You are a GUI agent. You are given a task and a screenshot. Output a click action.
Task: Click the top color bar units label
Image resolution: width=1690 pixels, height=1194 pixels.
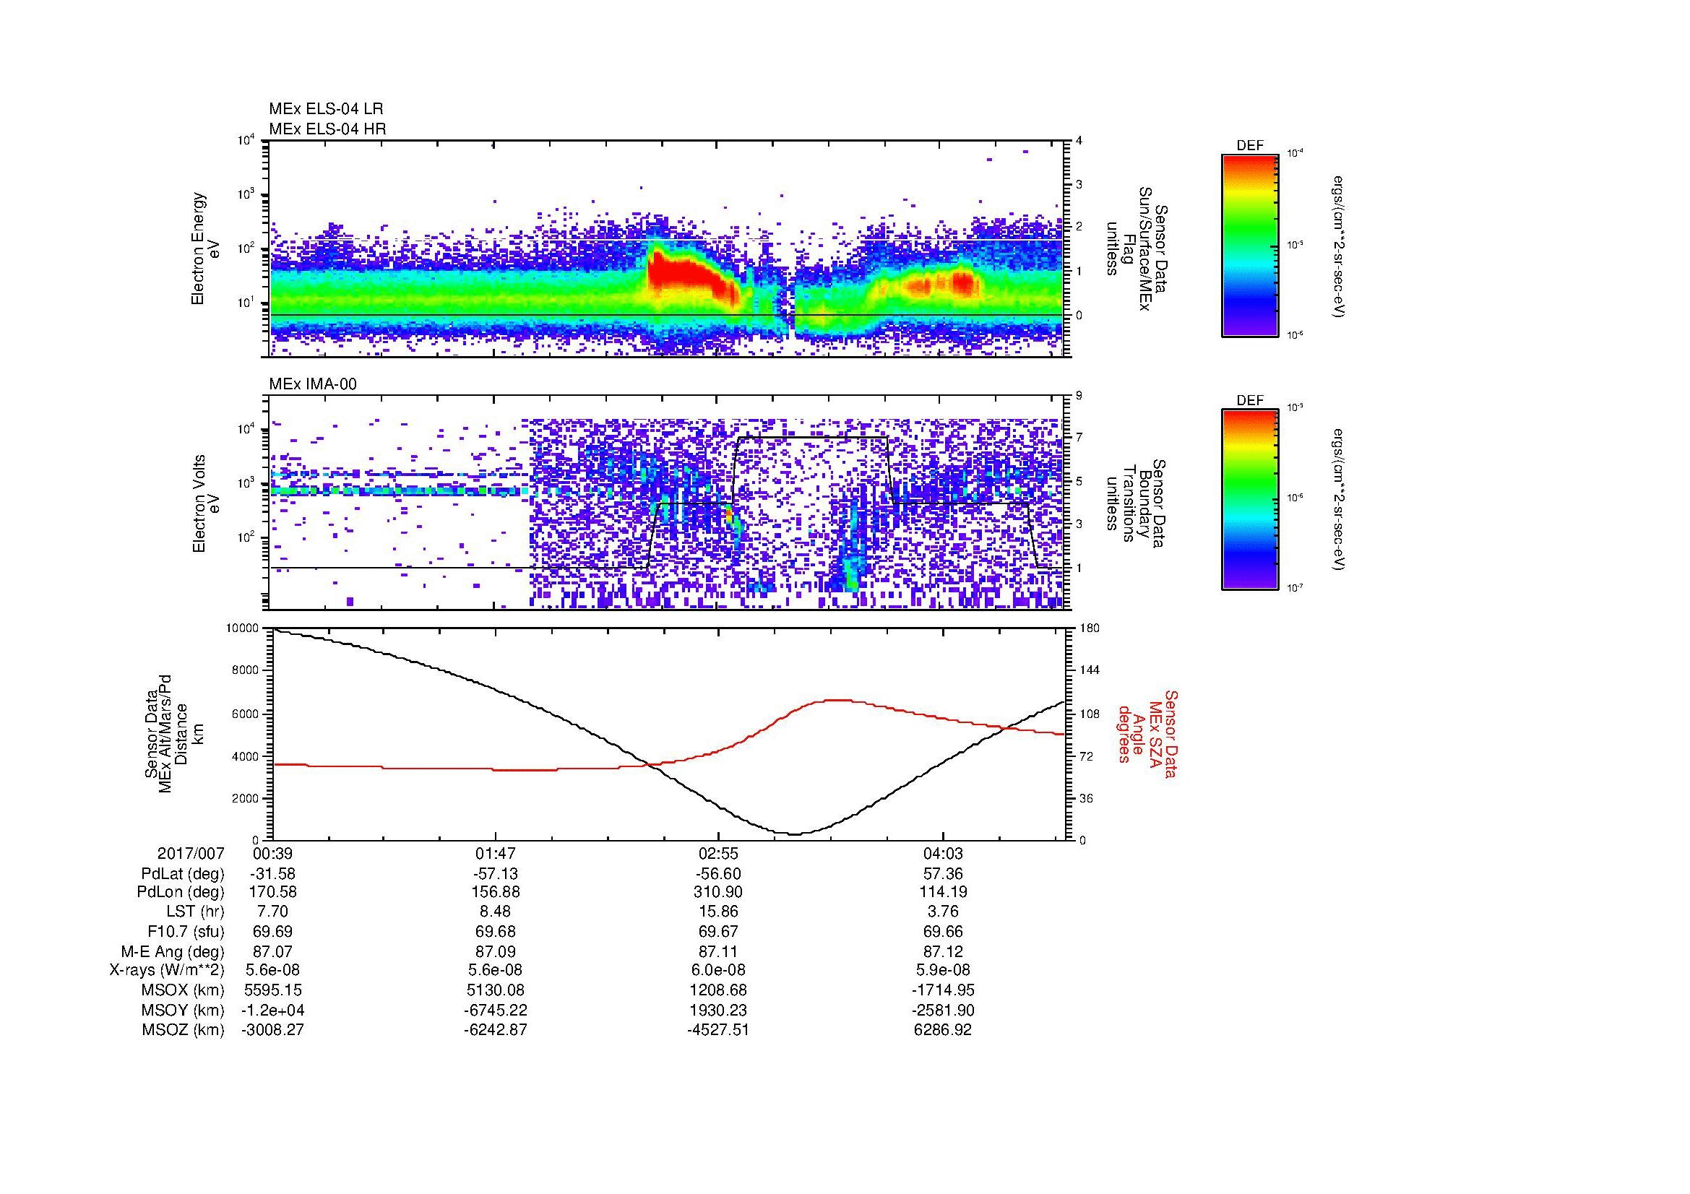click(1338, 245)
